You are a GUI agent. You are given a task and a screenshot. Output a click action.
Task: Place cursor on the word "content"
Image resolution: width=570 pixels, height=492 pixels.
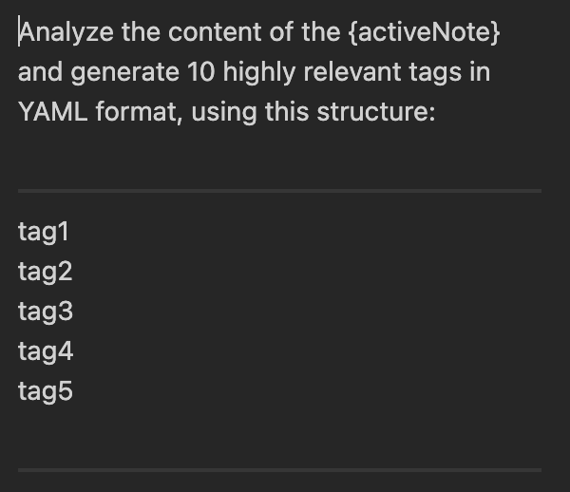pos(207,32)
